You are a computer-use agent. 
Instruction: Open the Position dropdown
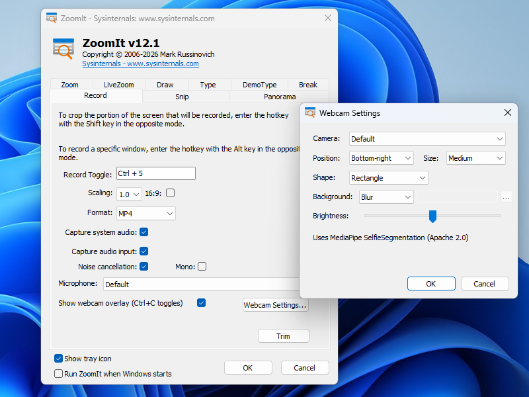(382, 158)
